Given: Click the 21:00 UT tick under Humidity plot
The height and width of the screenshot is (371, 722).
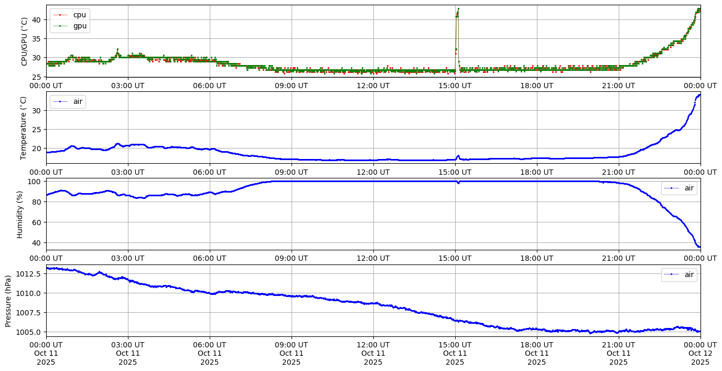Looking at the screenshot, I should [x=618, y=258].
